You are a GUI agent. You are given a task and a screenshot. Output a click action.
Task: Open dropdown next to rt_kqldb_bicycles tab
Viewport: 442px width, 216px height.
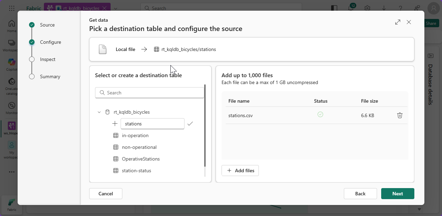(x=115, y=8)
